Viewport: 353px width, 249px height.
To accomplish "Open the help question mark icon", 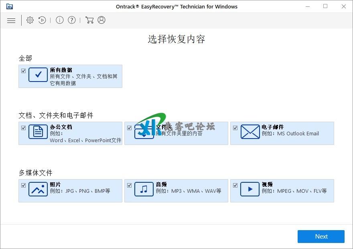I will click(x=72, y=20).
